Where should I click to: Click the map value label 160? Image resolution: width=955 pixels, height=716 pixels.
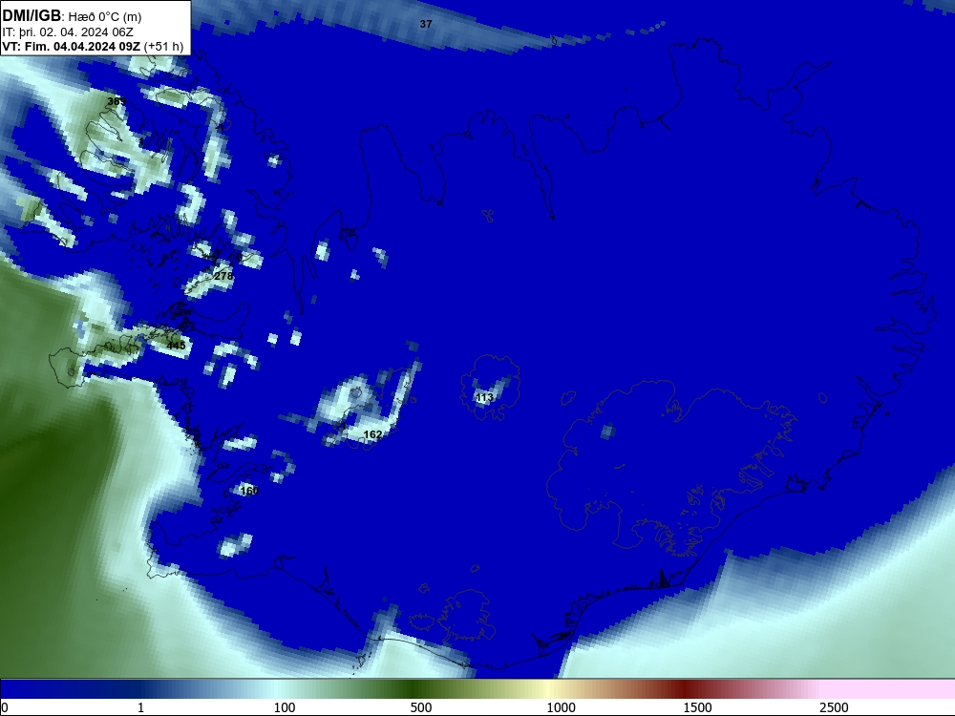pyautogui.click(x=249, y=490)
